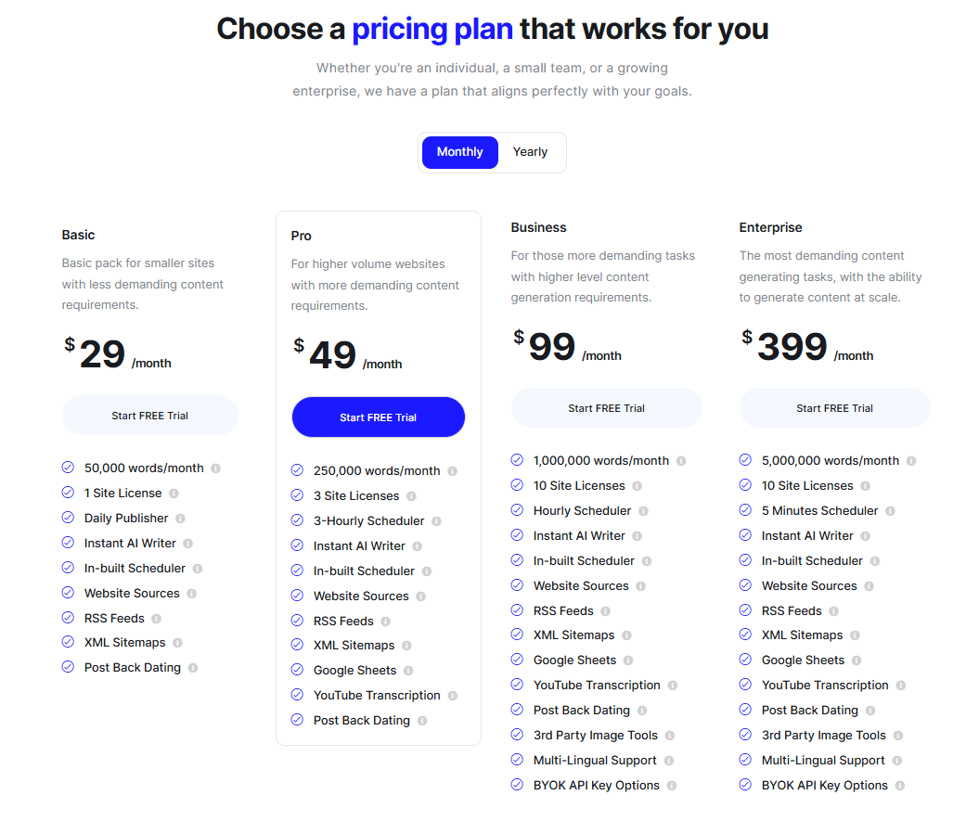Image resolution: width=966 pixels, height=821 pixels.
Task: Click checkmark icon beside 1 Site License
Action: click(68, 493)
